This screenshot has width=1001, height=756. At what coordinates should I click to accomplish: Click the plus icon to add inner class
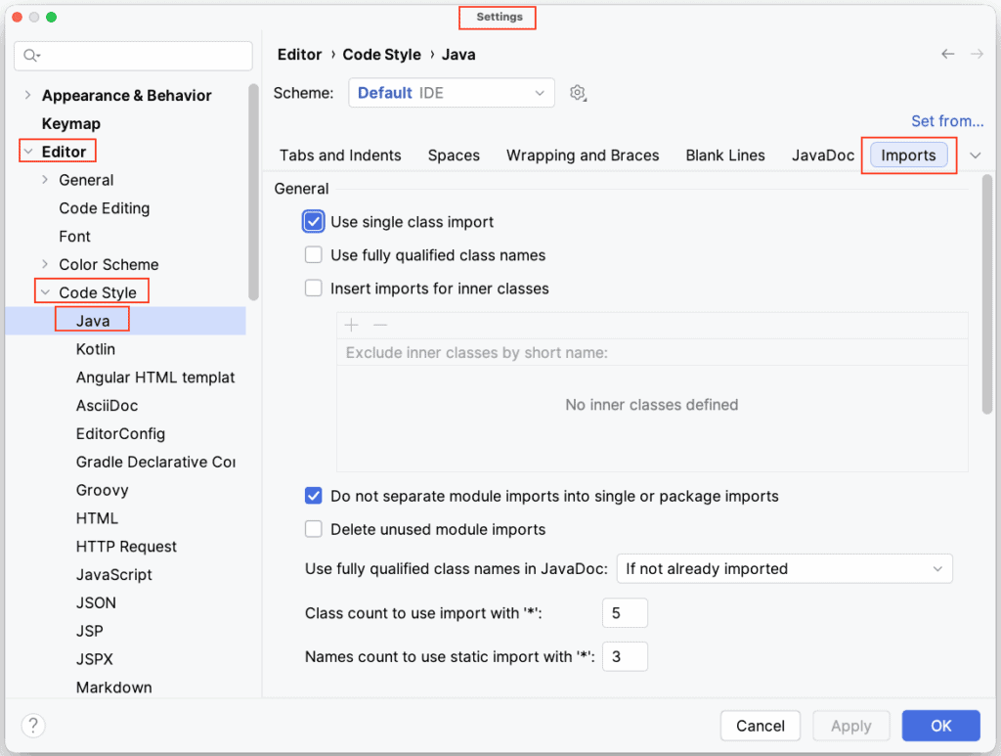(351, 325)
